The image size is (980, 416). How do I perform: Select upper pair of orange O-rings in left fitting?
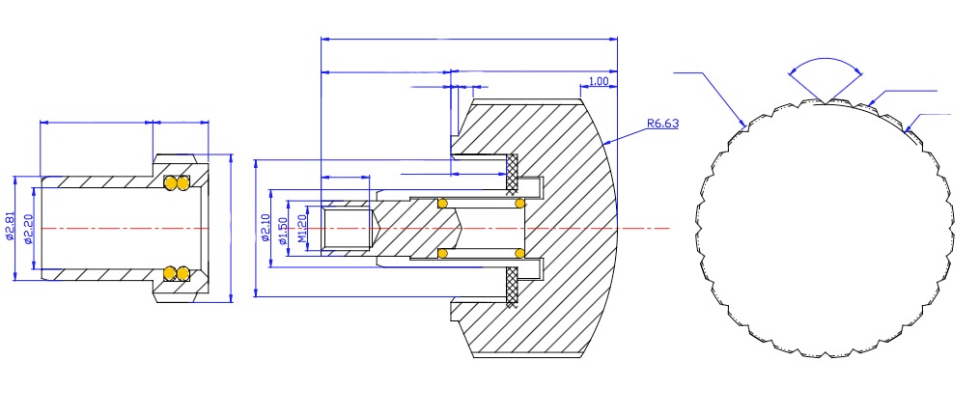pyautogui.click(x=176, y=182)
